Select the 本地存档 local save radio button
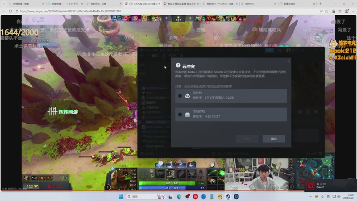The height and width of the screenshot is (201, 357). click(x=180, y=114)
